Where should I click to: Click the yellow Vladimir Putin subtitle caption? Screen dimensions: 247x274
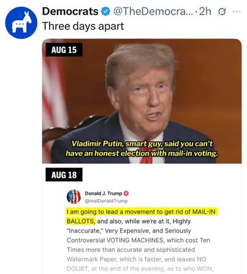coord(142,148)
